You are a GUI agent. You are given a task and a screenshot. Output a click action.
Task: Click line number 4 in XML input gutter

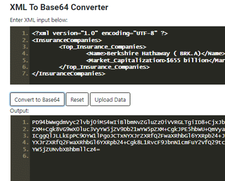[25, 53]
